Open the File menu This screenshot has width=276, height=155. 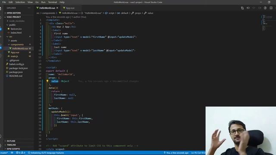(4, 2)
